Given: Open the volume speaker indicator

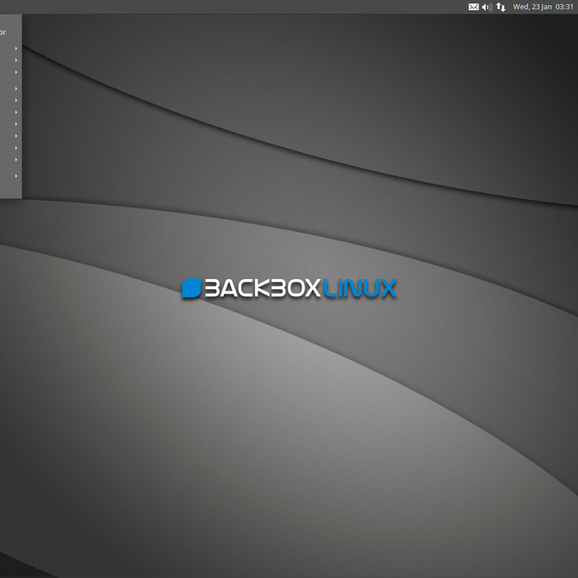Looking at the screenshot, I should click(x=487, y=7).
